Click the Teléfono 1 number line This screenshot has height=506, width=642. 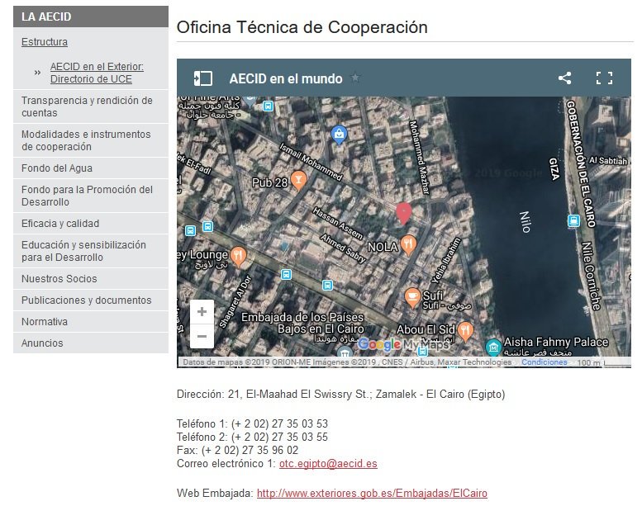click(252, 423)
